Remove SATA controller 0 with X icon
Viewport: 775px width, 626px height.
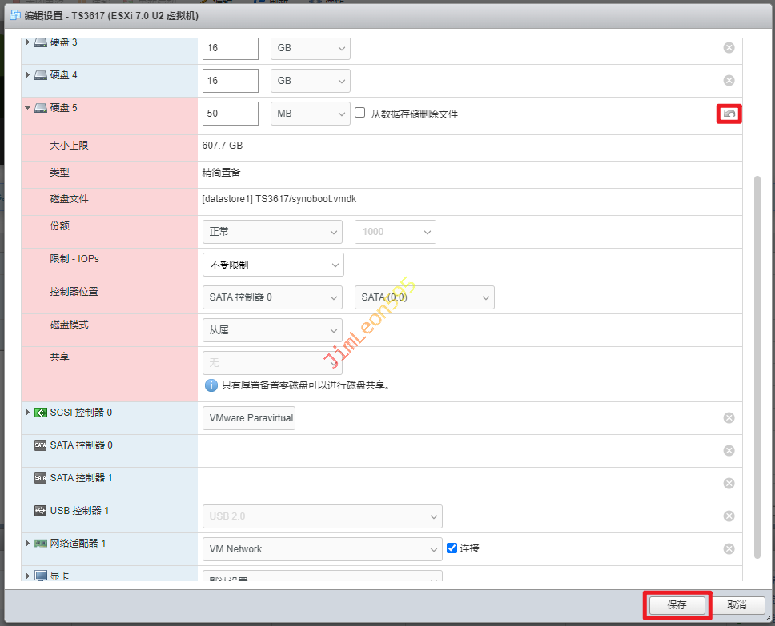click(729, 451)
